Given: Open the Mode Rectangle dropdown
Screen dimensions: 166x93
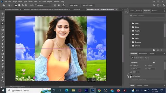Looking at the screenshot, I should (43, 5).
